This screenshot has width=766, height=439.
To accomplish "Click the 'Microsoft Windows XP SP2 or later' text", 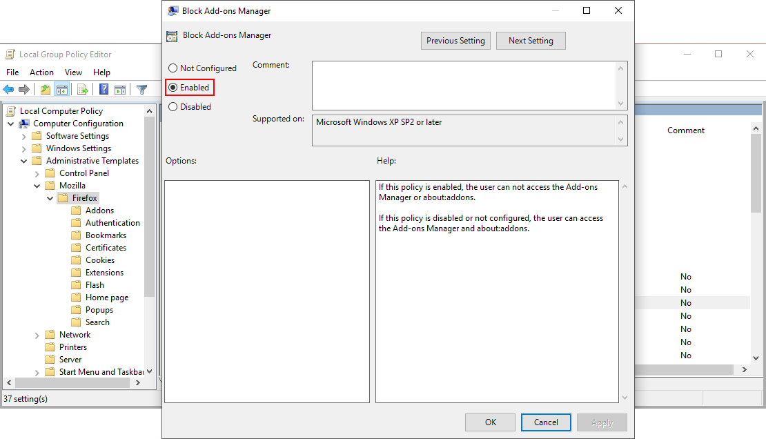I will click(379, 122).
